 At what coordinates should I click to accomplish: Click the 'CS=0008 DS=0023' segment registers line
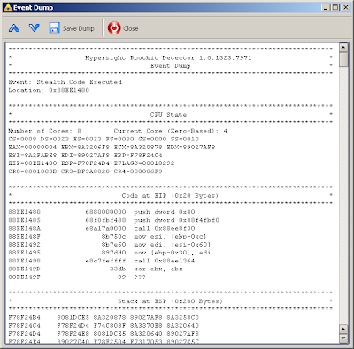104,139
